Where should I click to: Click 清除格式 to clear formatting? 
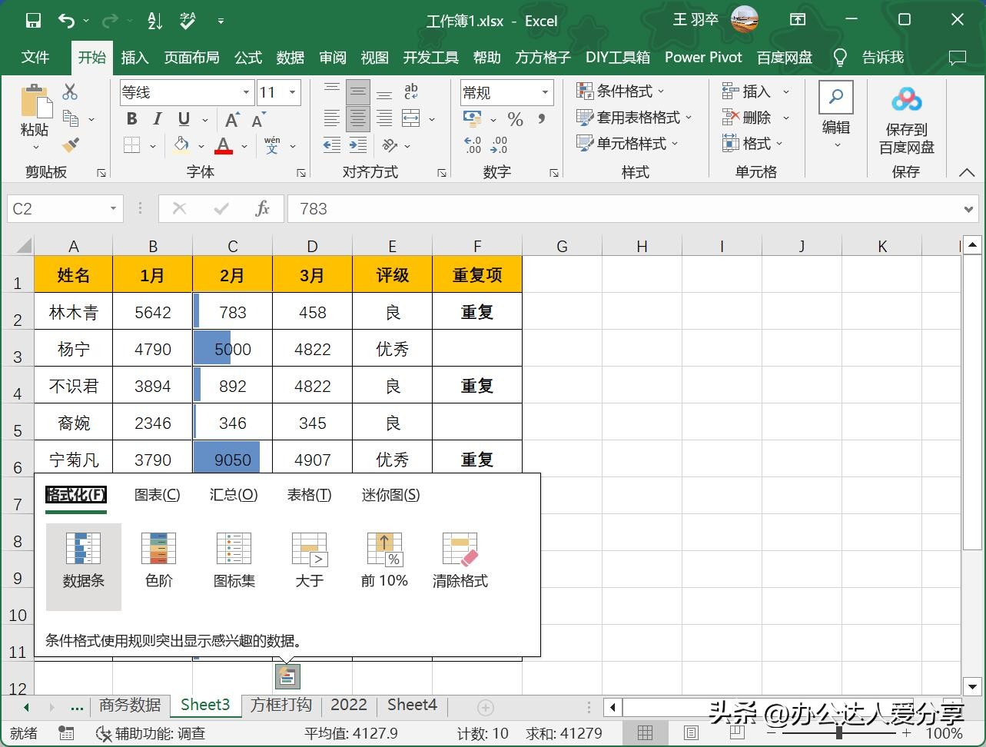tap(459, 559)
